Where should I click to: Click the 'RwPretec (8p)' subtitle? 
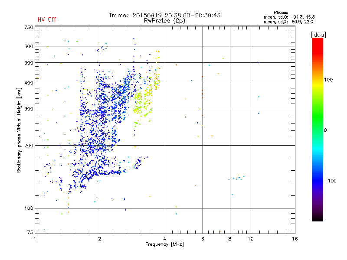pos(164,21)
